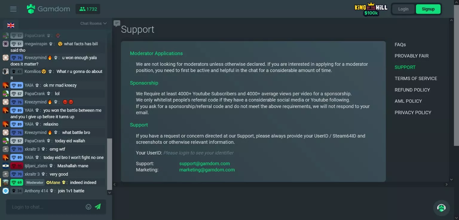
Task: Click the horizontal scrollbar left arrow
Action: point(114,185)
